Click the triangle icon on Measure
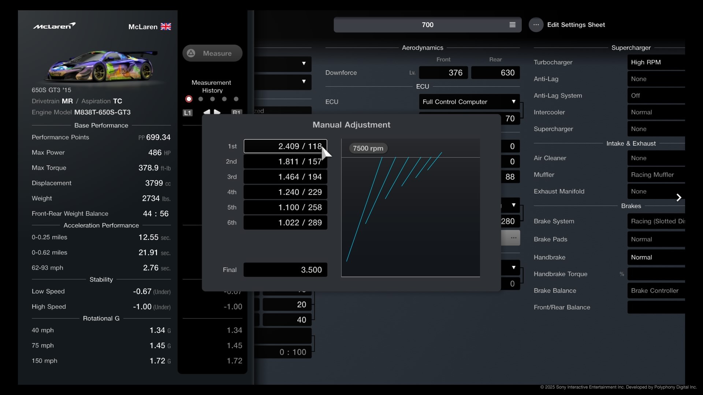The width and height of the screenshot is (703, 395). pyautogui.click(x=191, y=53)
